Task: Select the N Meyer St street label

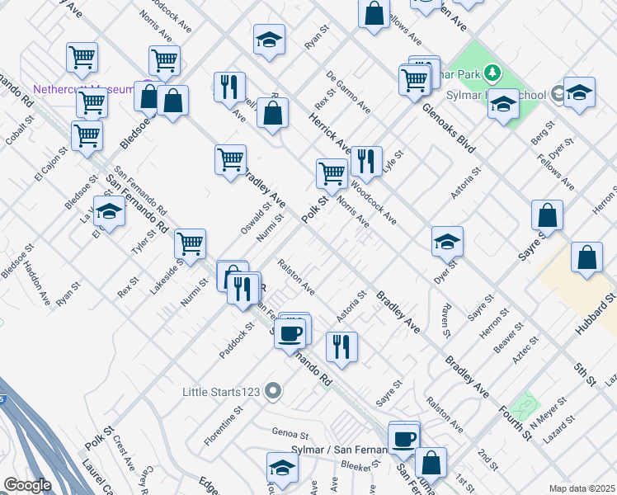Action: [549, 413]
